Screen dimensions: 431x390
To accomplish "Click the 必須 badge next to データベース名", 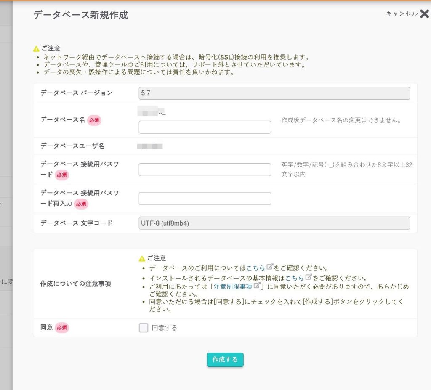I will tap(94, 120).
